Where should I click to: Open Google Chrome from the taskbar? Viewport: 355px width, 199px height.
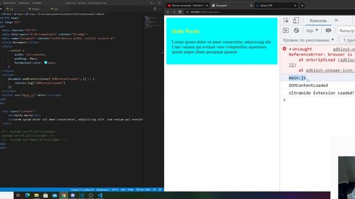coord(64,195)
